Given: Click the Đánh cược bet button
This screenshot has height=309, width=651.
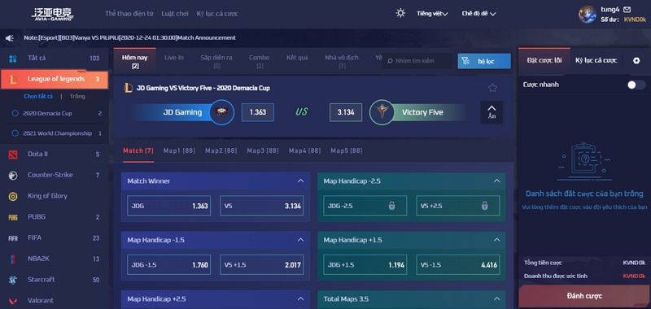Looking at the screenshot, I should pos(584,296).
